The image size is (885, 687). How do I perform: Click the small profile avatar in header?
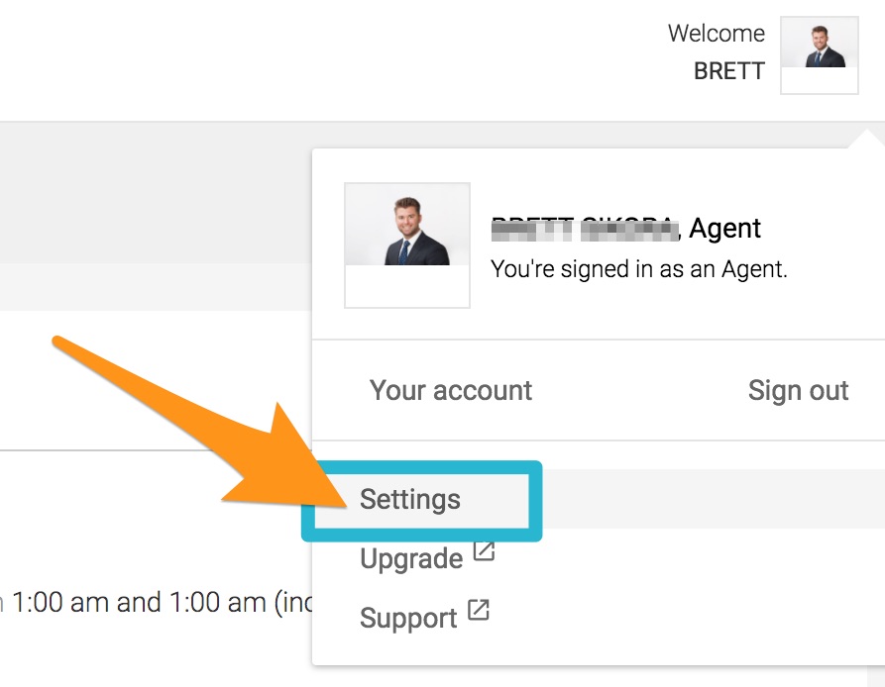(x=819, y=55)
